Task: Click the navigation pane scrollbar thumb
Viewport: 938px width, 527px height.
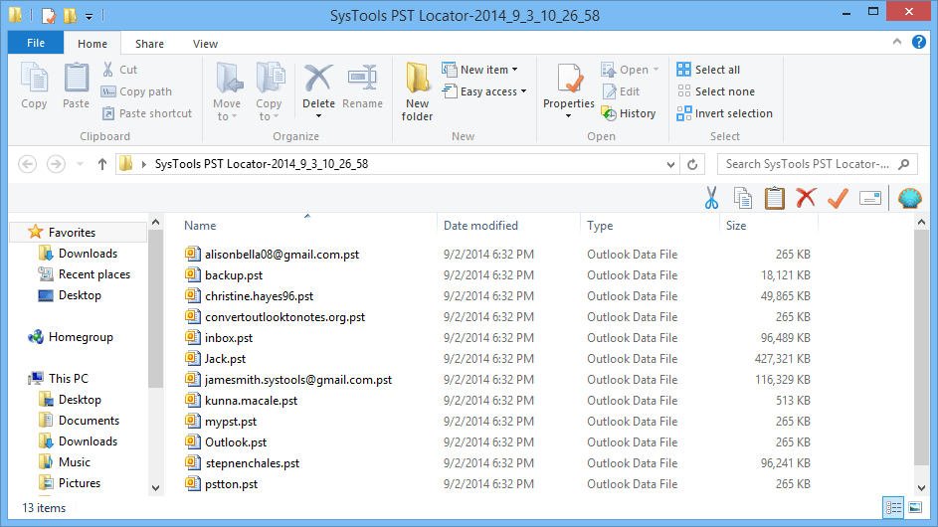Action: pos(155,307)
